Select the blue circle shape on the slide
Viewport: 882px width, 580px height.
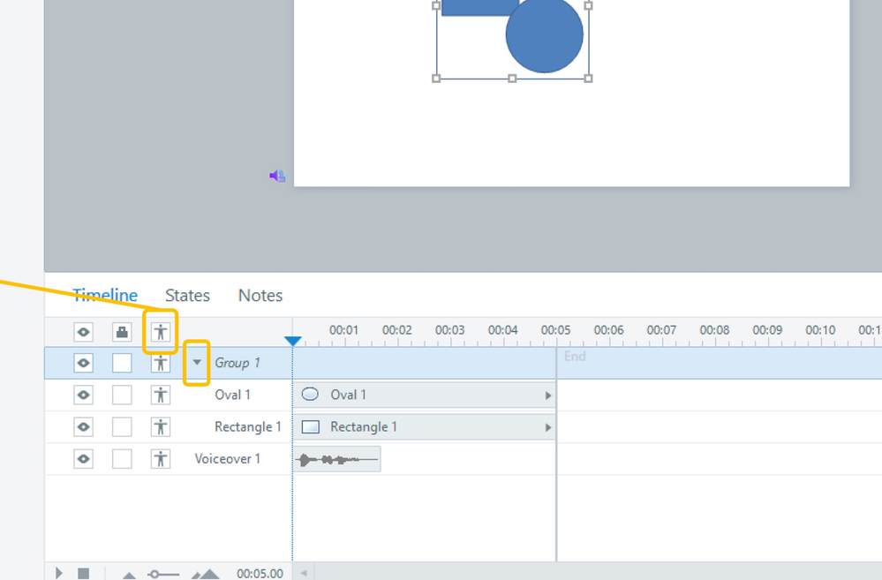(x=545, y=35)
